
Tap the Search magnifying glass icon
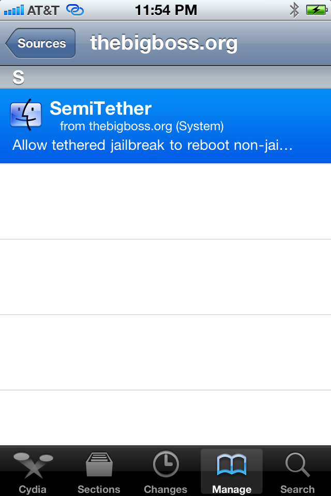(x=297, y=465)
